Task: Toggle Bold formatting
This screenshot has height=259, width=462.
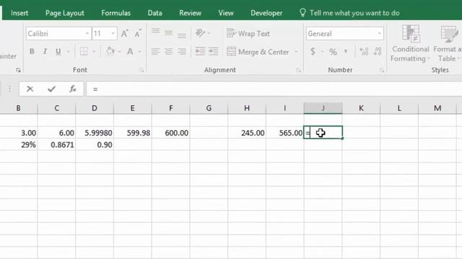Action: [32, 52]
